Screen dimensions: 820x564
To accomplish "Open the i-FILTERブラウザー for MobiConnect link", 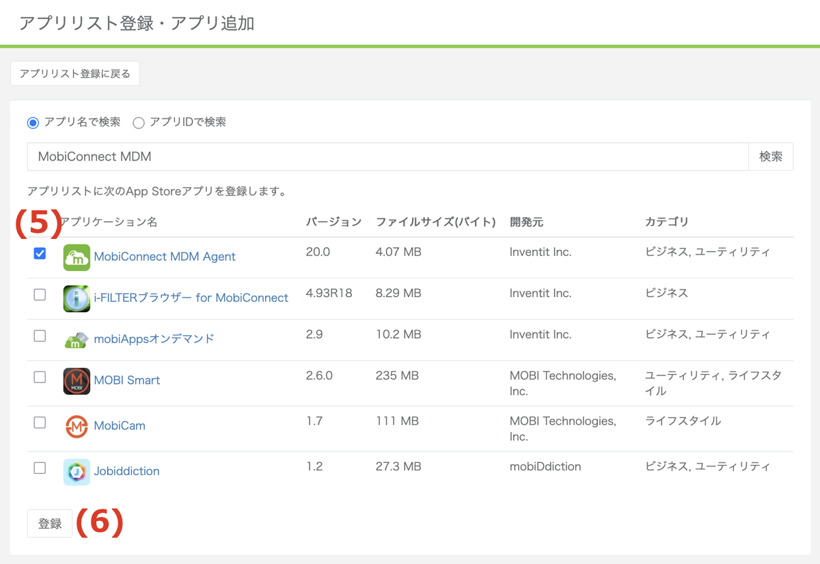I will coord(191,298).
